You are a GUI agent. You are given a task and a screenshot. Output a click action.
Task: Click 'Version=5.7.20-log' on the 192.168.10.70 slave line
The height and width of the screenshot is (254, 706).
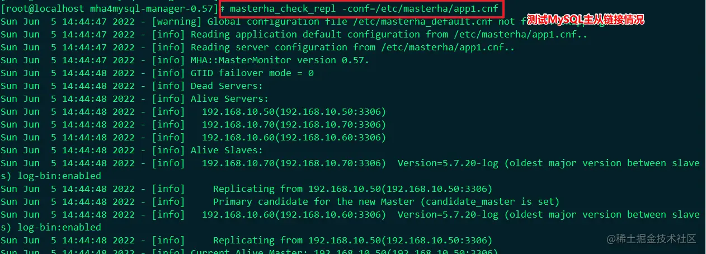448,163
